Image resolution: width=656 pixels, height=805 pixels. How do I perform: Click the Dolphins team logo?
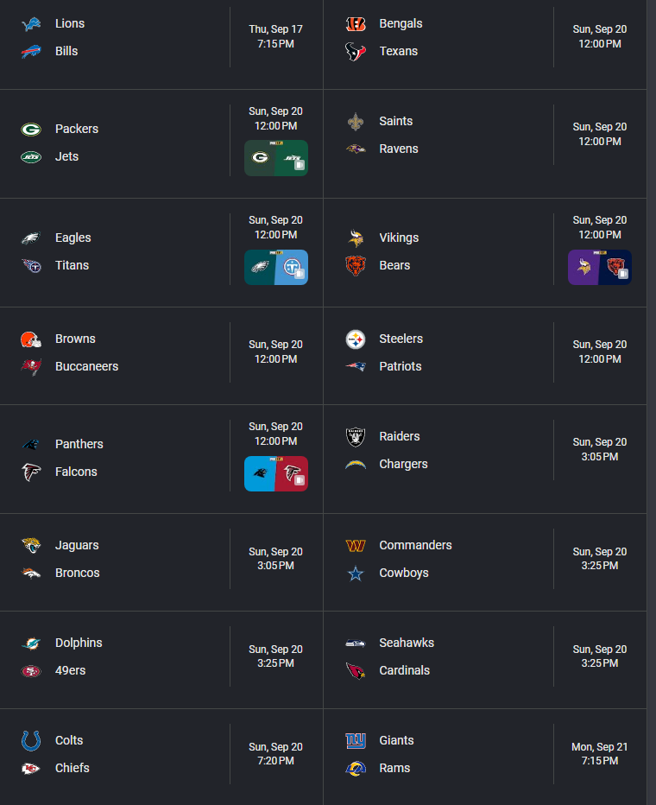[31, 643]
